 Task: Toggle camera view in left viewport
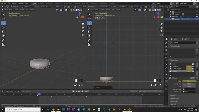[x=83, y=31]
